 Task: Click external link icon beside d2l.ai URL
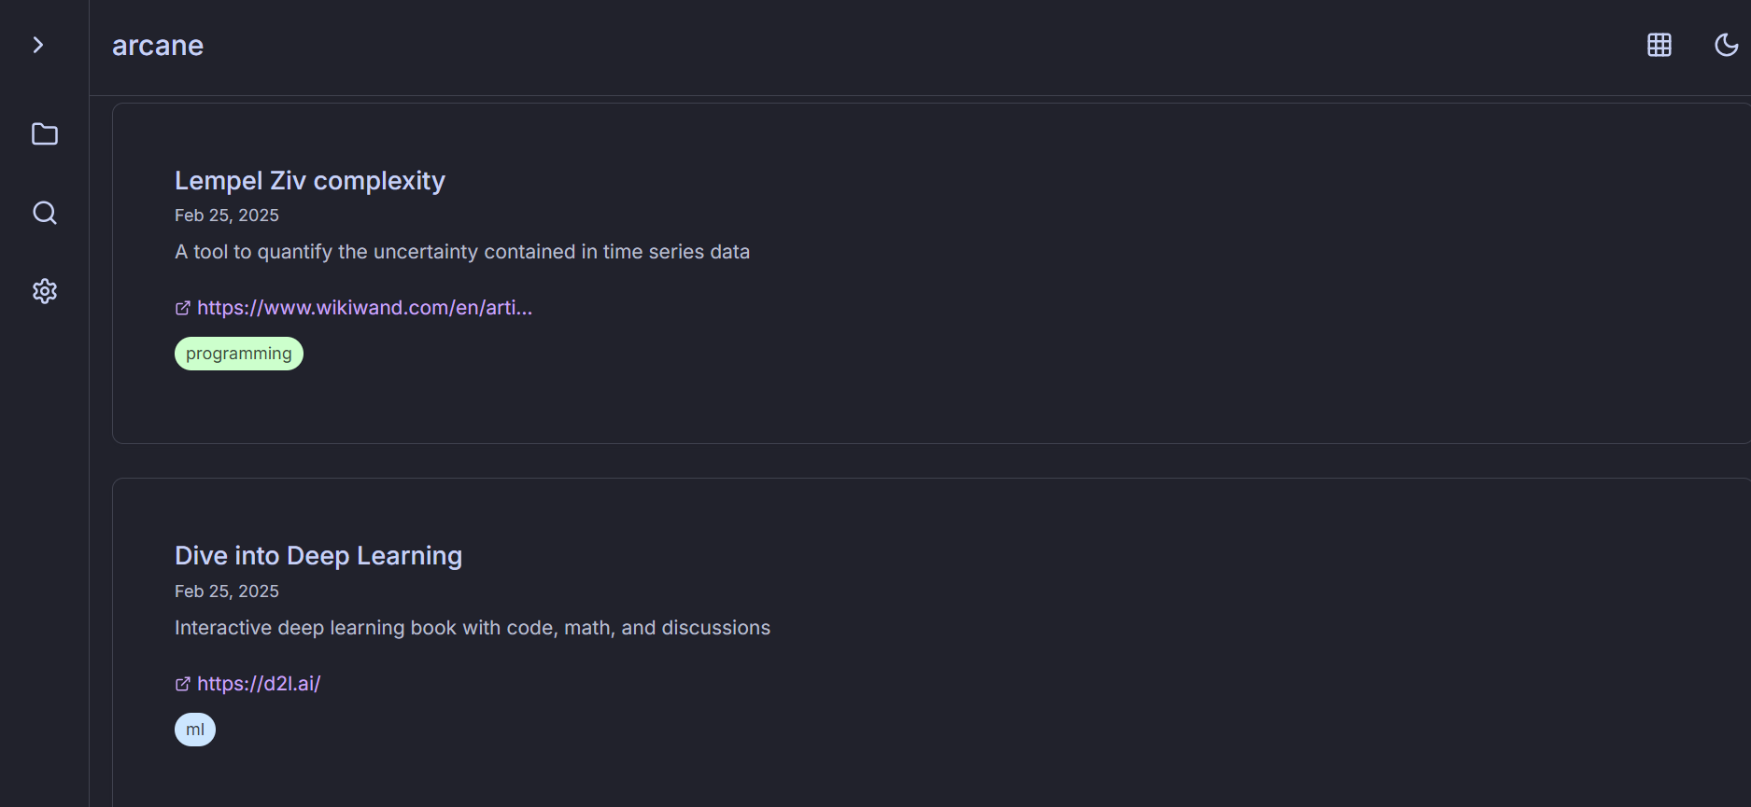click(183, 684)
